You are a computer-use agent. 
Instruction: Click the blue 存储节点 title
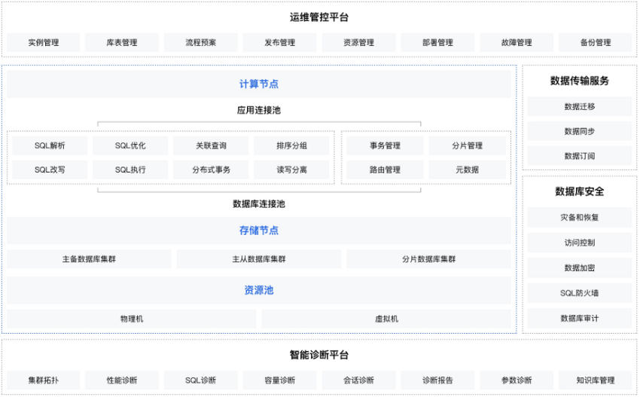[x=259, y=231]
